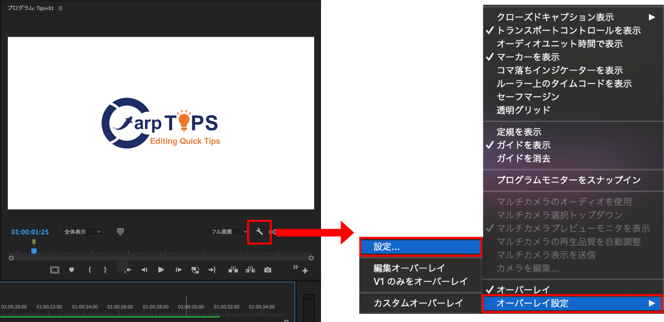Click 01:00:30:00 on the timeline ruler

(191, 307)
